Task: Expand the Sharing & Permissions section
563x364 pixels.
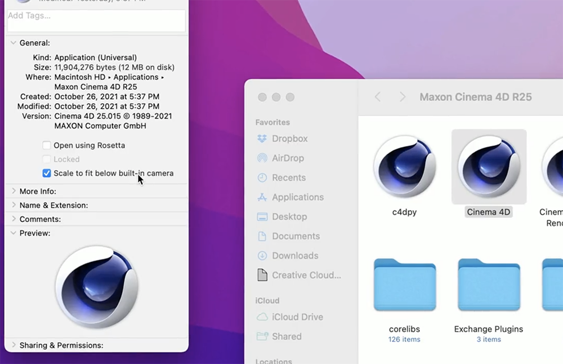Action: click(14, 345)
